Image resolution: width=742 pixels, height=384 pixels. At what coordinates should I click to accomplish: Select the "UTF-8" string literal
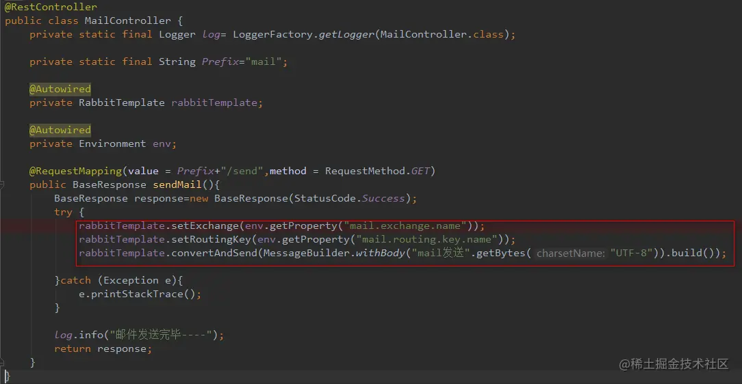tap(632, 253)
